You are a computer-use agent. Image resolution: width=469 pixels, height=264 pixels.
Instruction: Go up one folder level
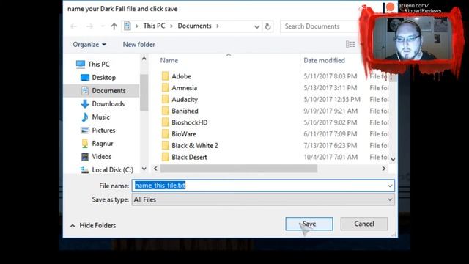tap(114, 26)
